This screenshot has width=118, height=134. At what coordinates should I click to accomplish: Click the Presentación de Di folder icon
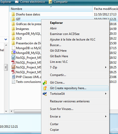13,43
